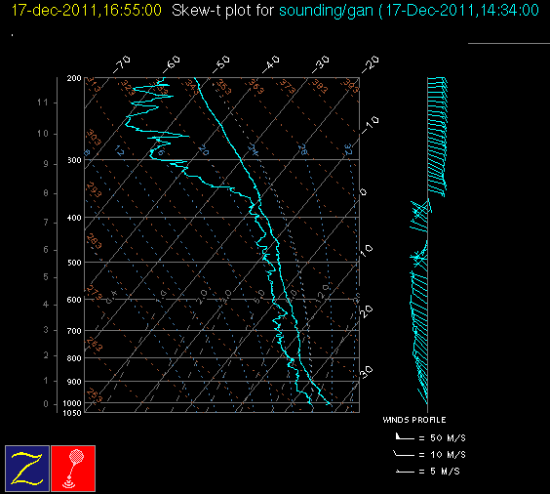Click the red sounding balloon icon
Screen dimensions: 550x494
[73, 469]
